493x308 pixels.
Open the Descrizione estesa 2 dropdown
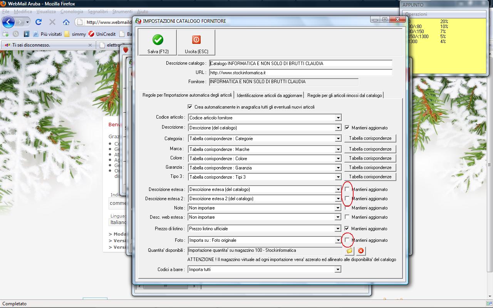click(338, 199)
